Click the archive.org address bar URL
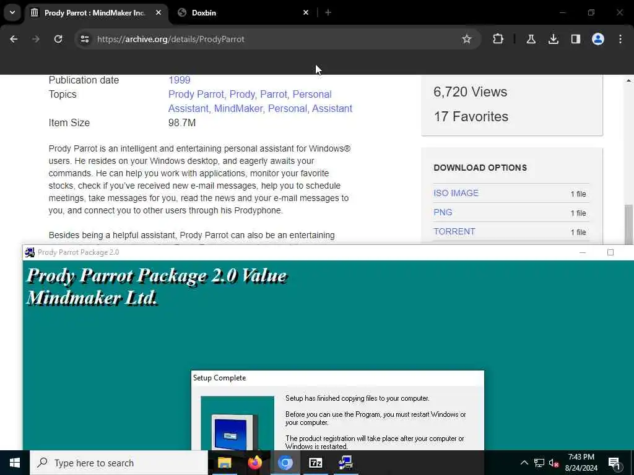 171,39
